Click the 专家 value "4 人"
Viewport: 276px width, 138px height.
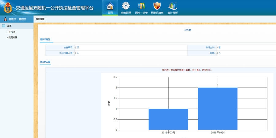[218, 53]
